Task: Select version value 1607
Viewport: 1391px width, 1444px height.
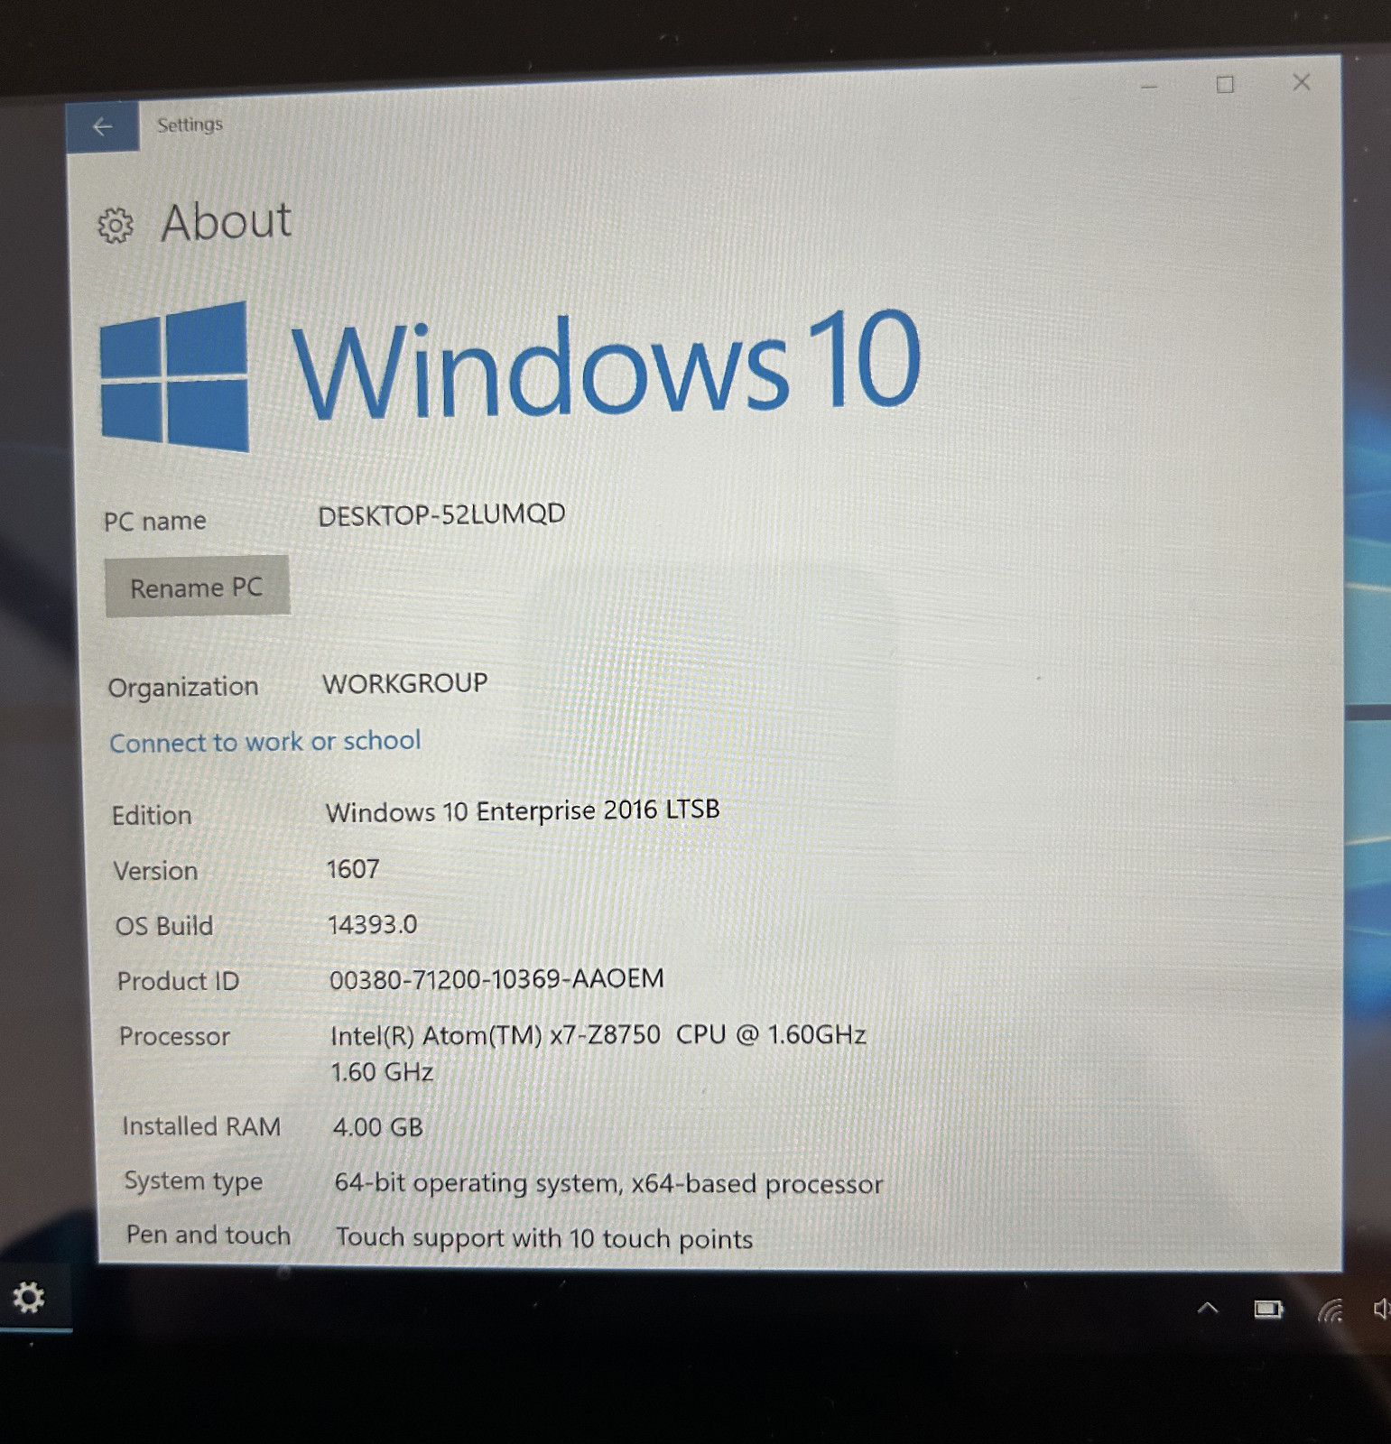Action: coord(353,869)
